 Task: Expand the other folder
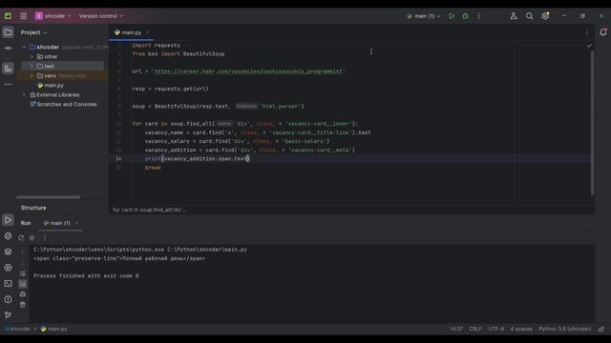coord(32,57)
